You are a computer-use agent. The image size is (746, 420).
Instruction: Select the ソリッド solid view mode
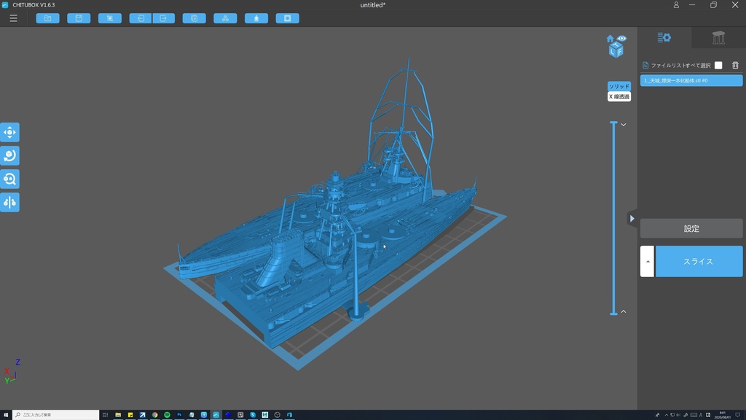pyautogui.click(x=619, y=86)
